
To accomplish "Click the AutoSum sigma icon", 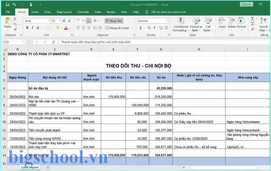I will click(x=253, y=19).
